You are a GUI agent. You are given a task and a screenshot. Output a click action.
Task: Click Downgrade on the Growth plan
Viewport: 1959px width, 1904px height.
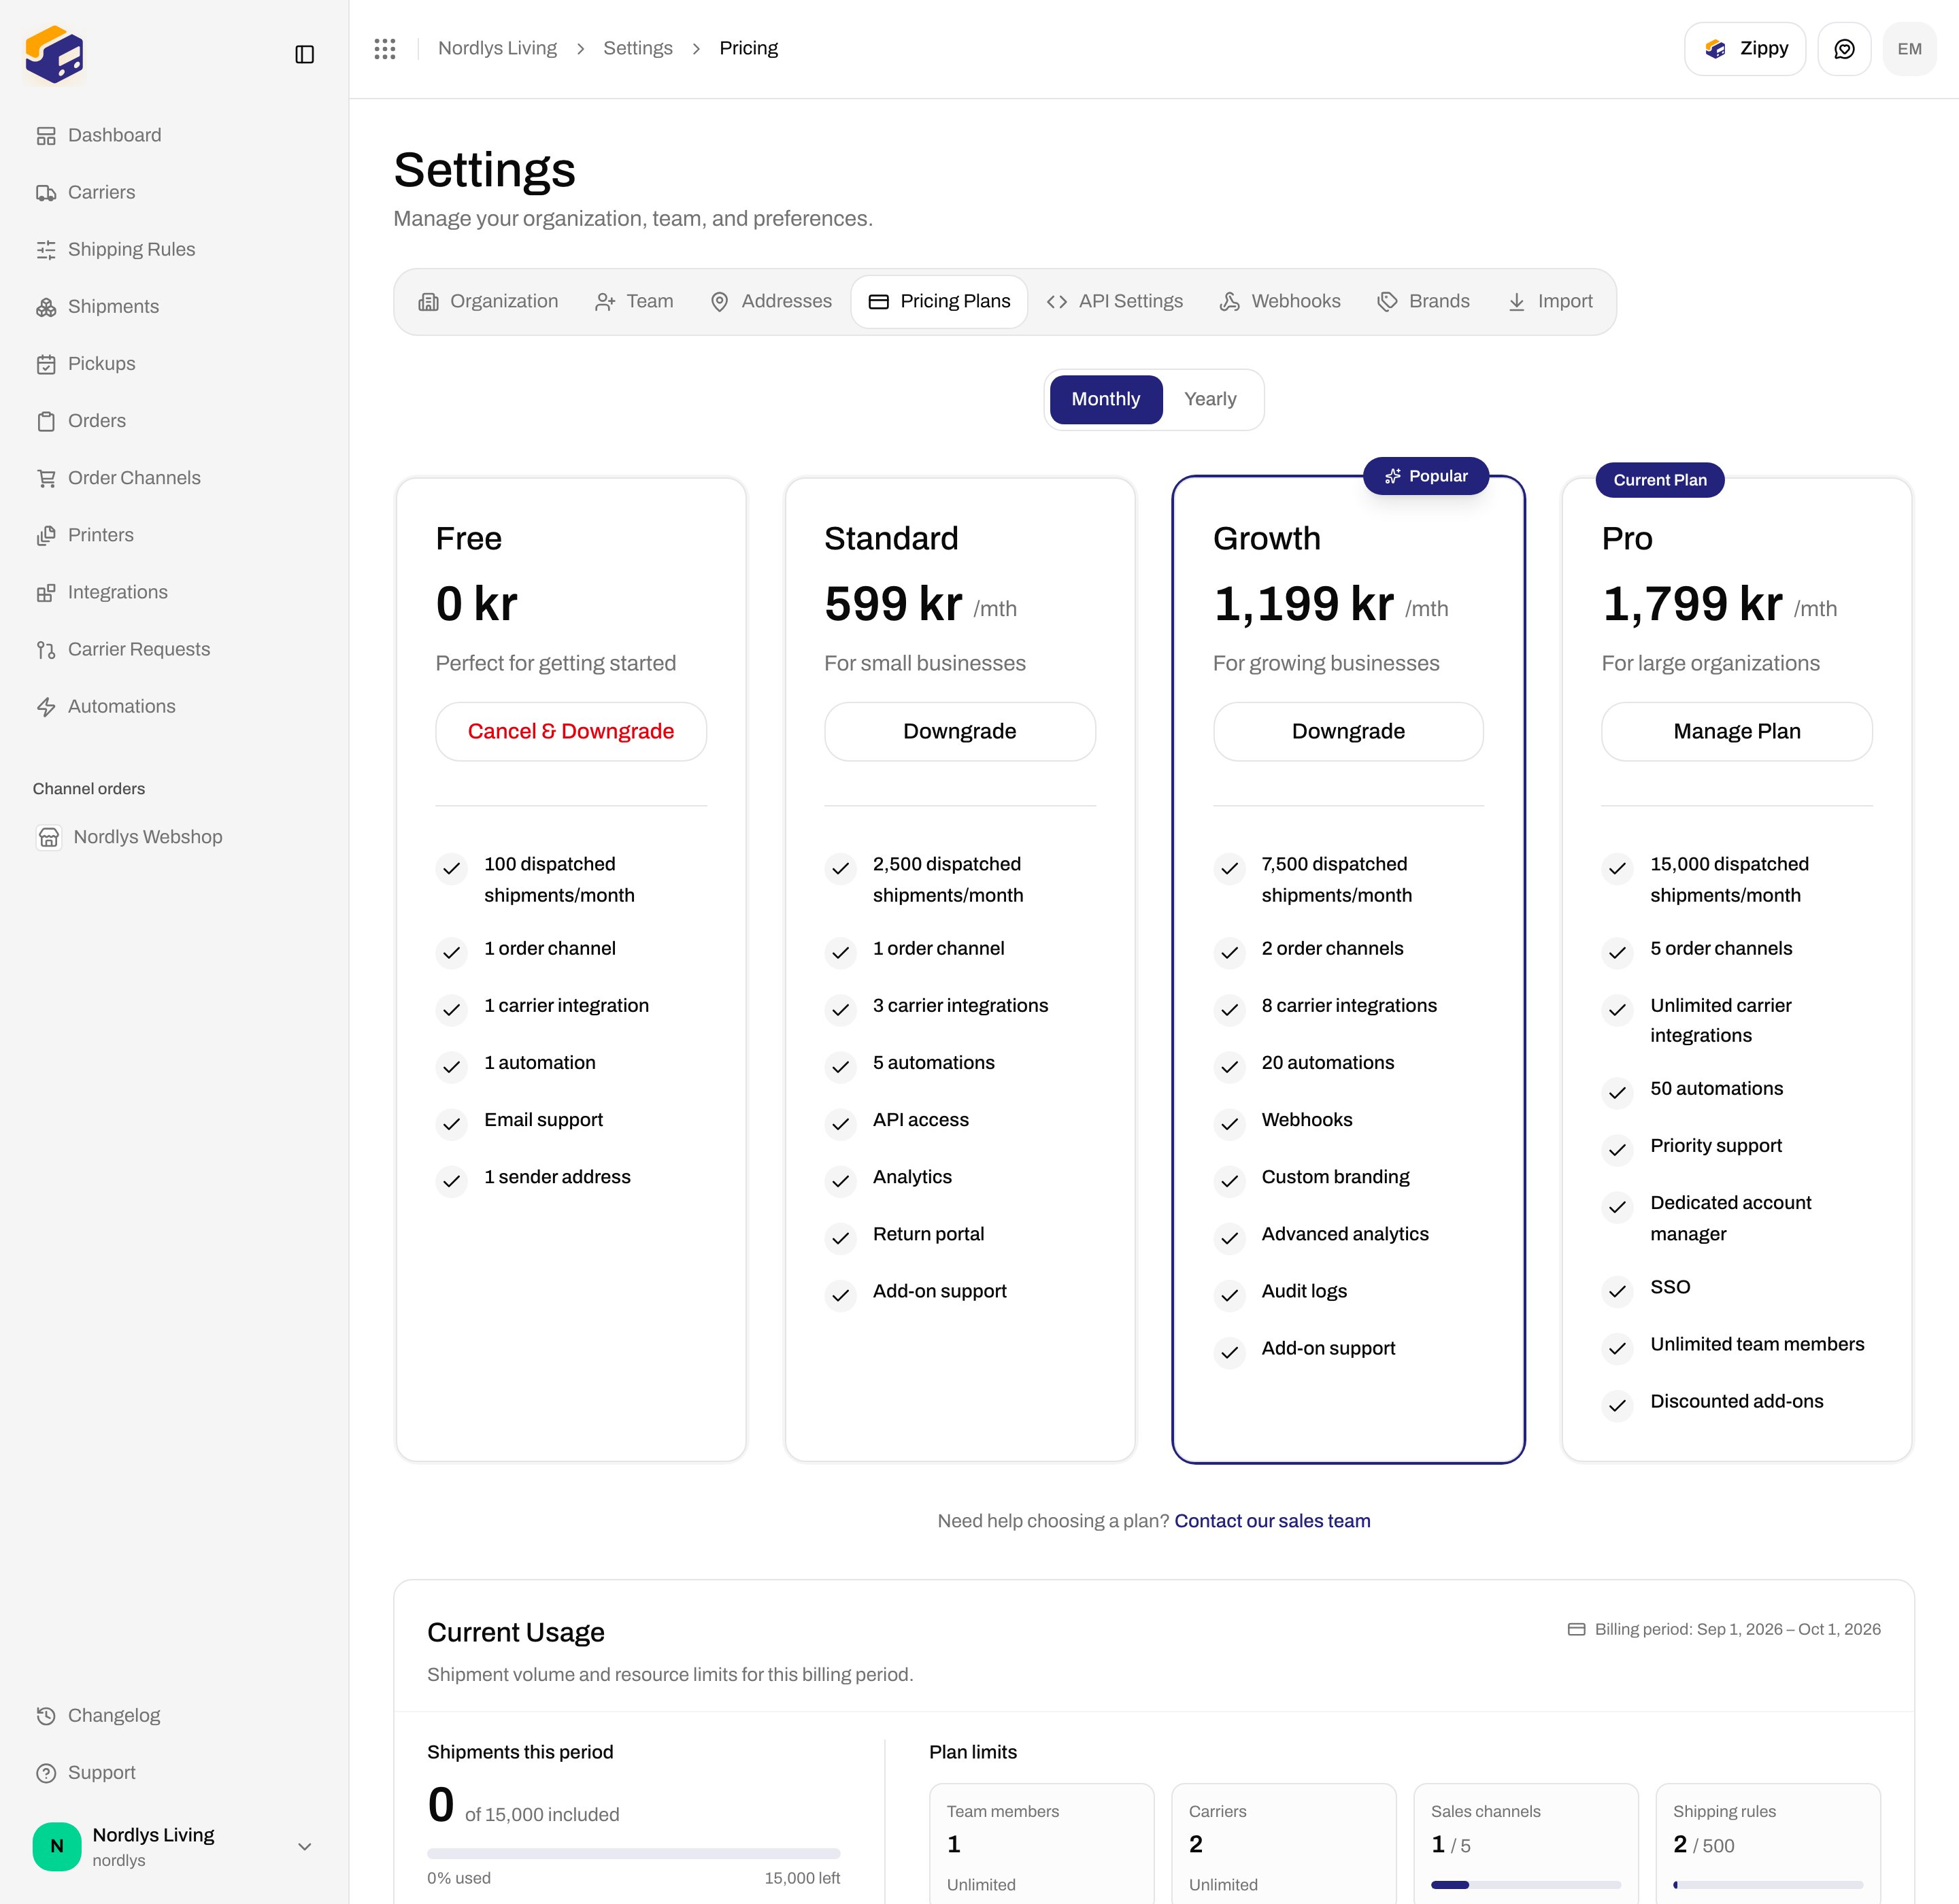pos(1349,731)
